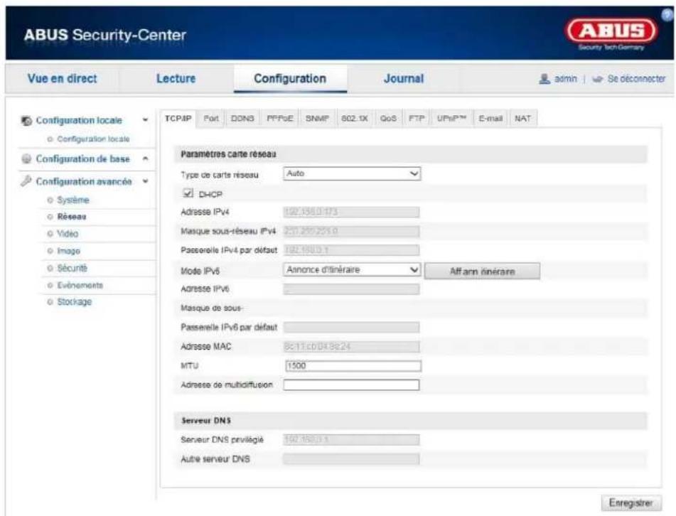
Task: Open the Mode IPv6 dropdown
Action: pyautogui.click(x=352, y=270)
